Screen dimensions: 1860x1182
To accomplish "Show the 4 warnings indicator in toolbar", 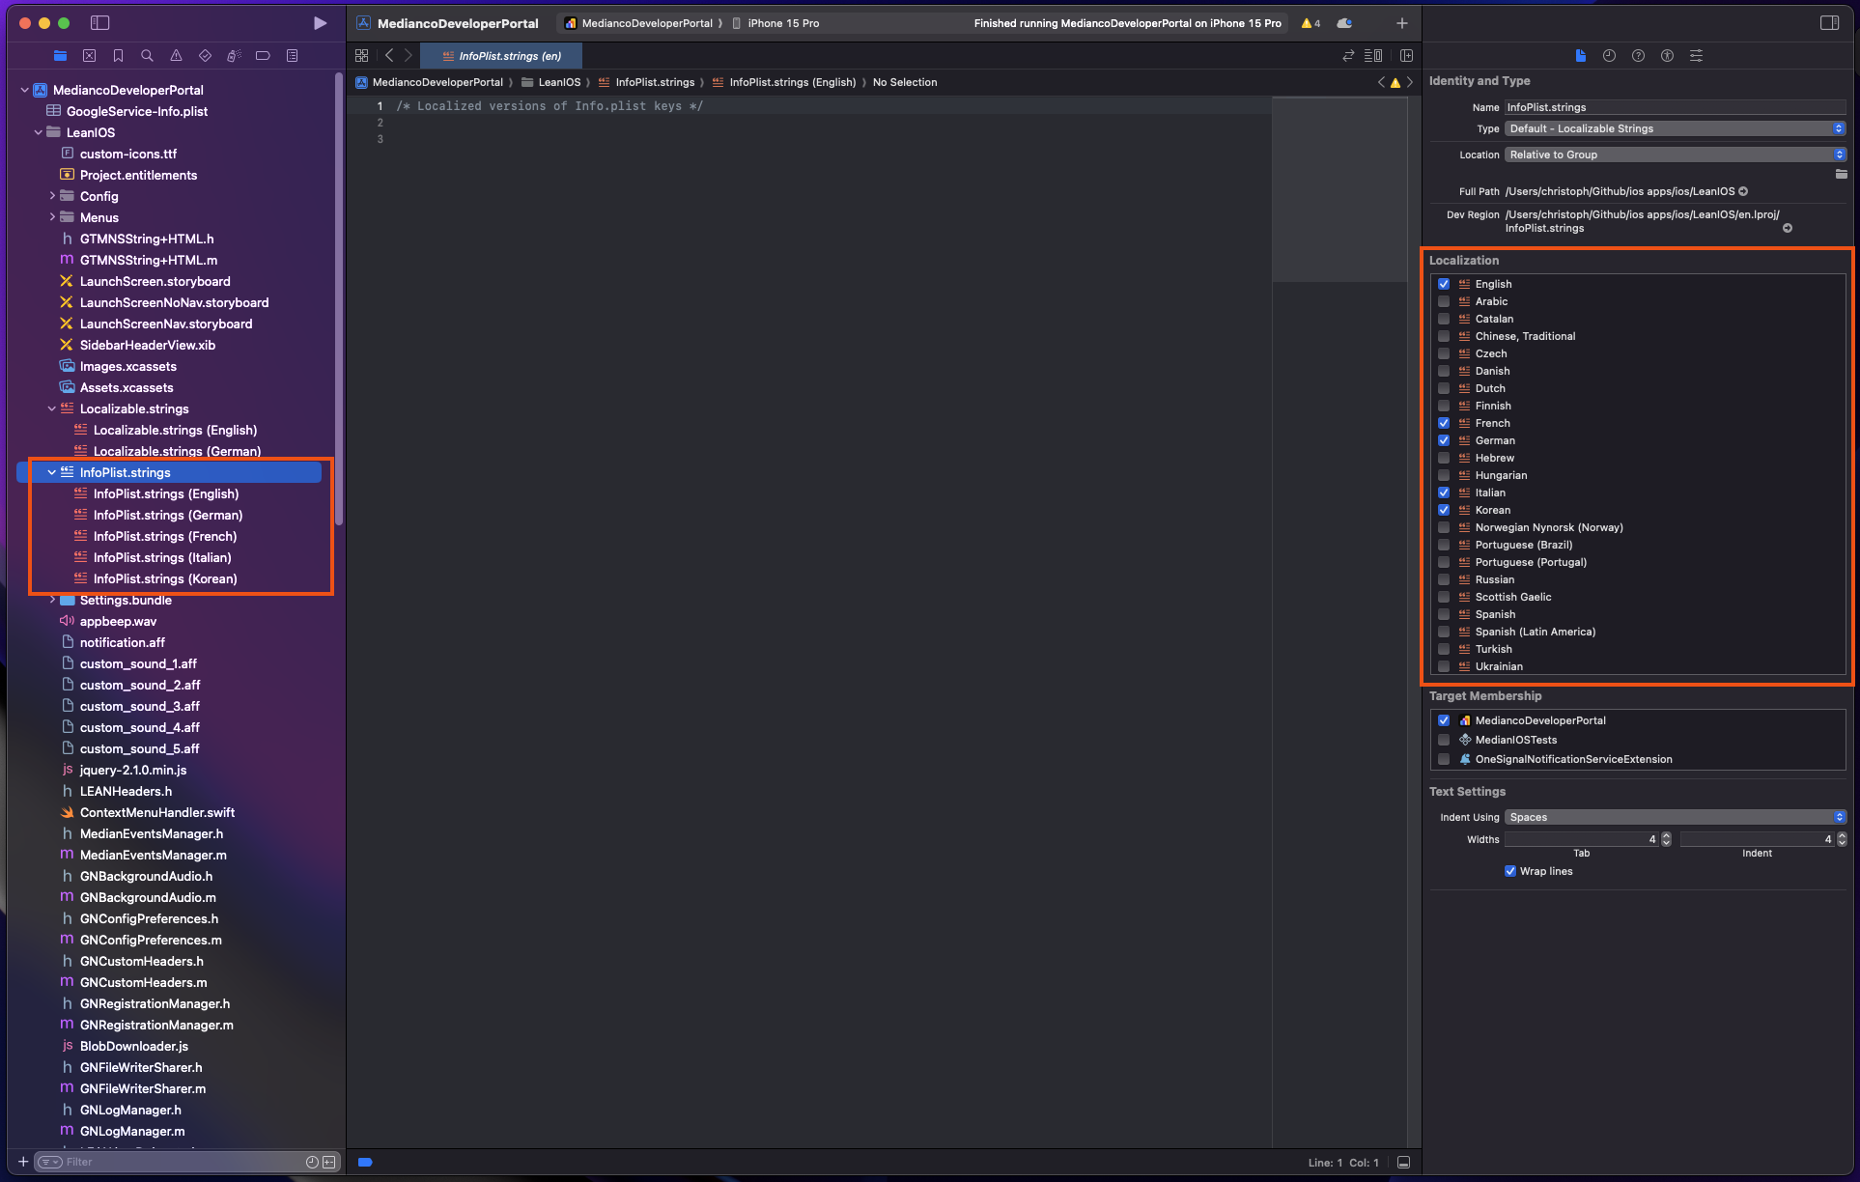I will tap(1310, 23).
